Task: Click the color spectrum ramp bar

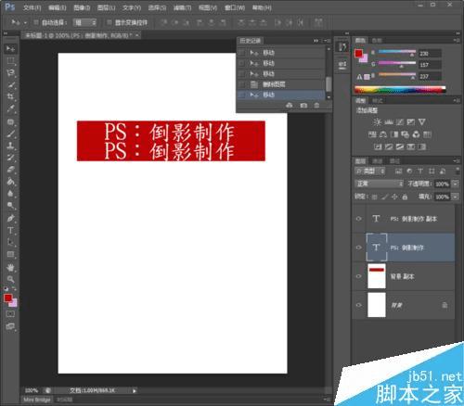Action: tap(400, 90)
